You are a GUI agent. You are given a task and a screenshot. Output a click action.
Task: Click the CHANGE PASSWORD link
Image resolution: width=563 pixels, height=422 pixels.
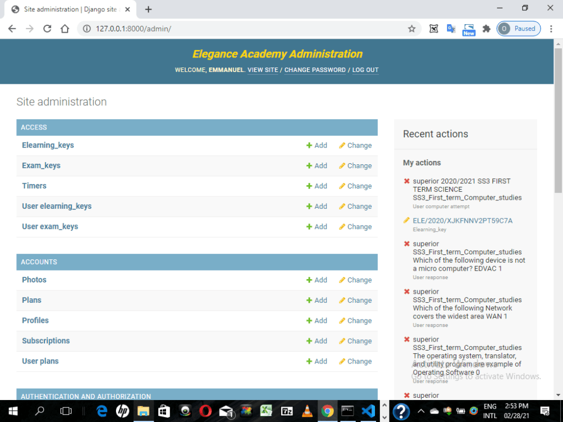click(315, 70)
